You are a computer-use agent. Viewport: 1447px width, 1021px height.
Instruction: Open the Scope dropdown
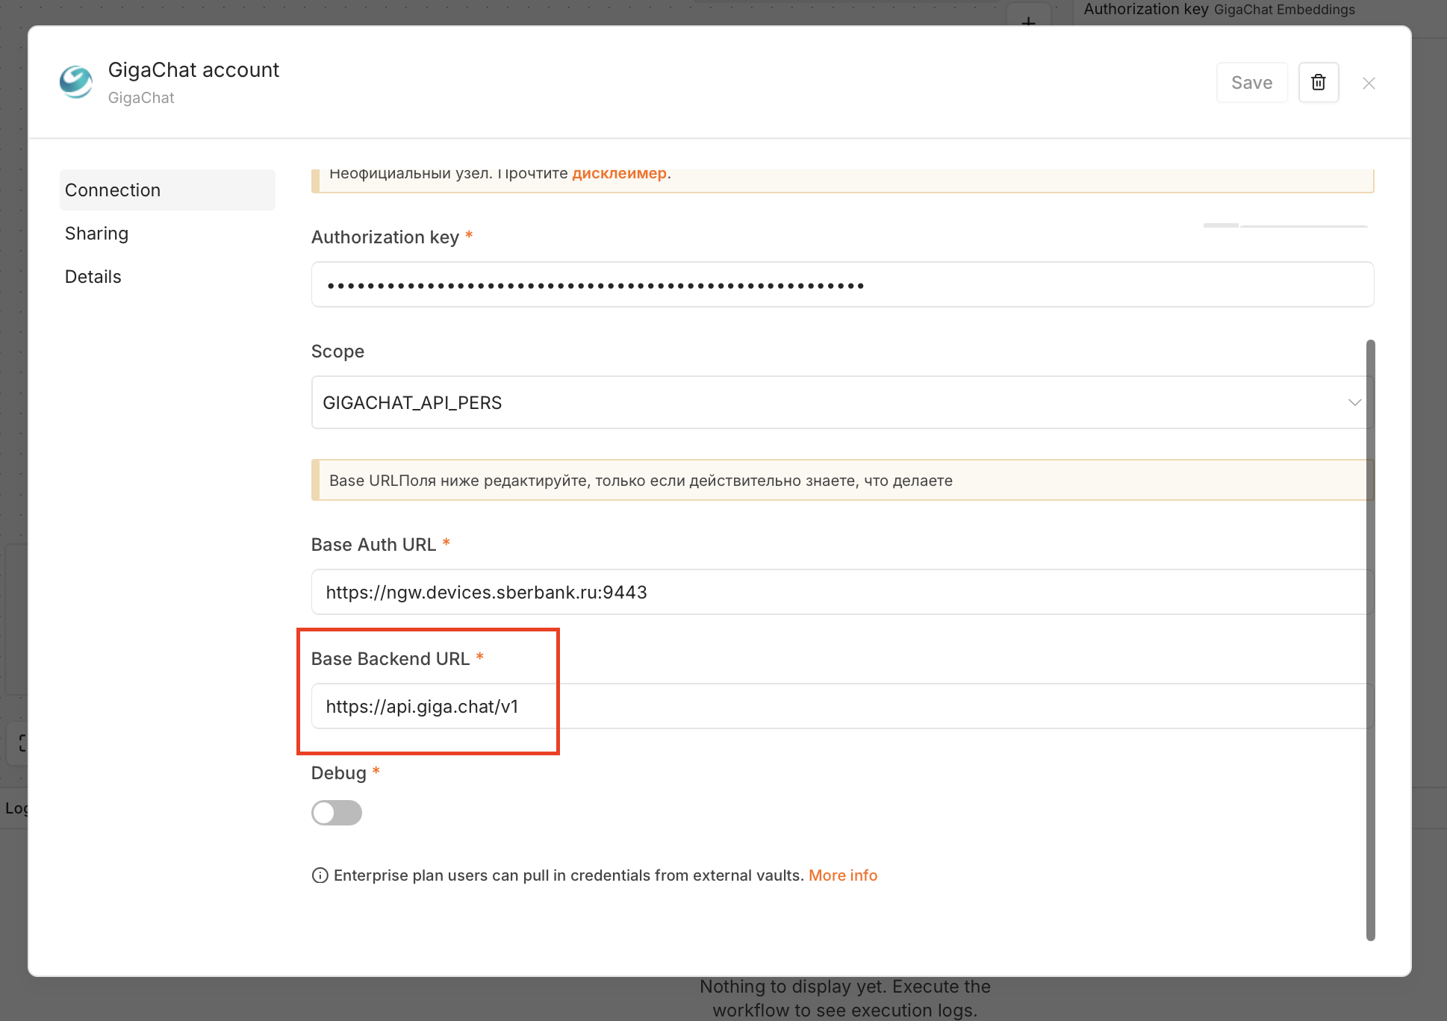point(842,402)
